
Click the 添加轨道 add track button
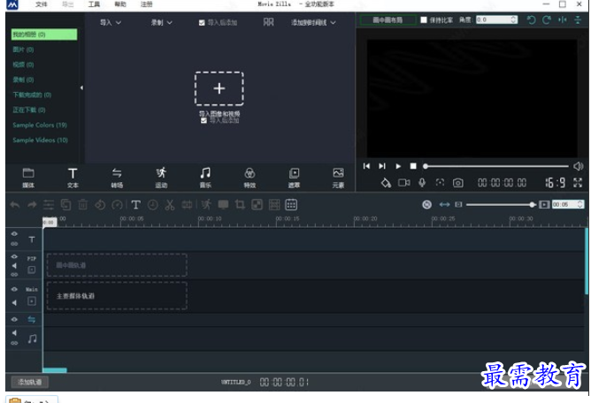(30, 382)
